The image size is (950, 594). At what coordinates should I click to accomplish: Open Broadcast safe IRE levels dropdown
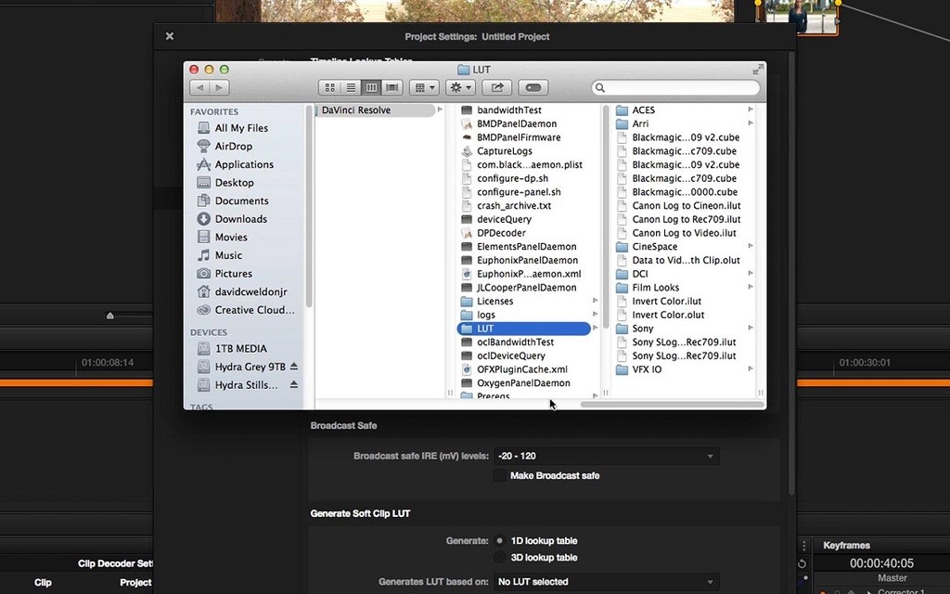[x=607, y=456]
